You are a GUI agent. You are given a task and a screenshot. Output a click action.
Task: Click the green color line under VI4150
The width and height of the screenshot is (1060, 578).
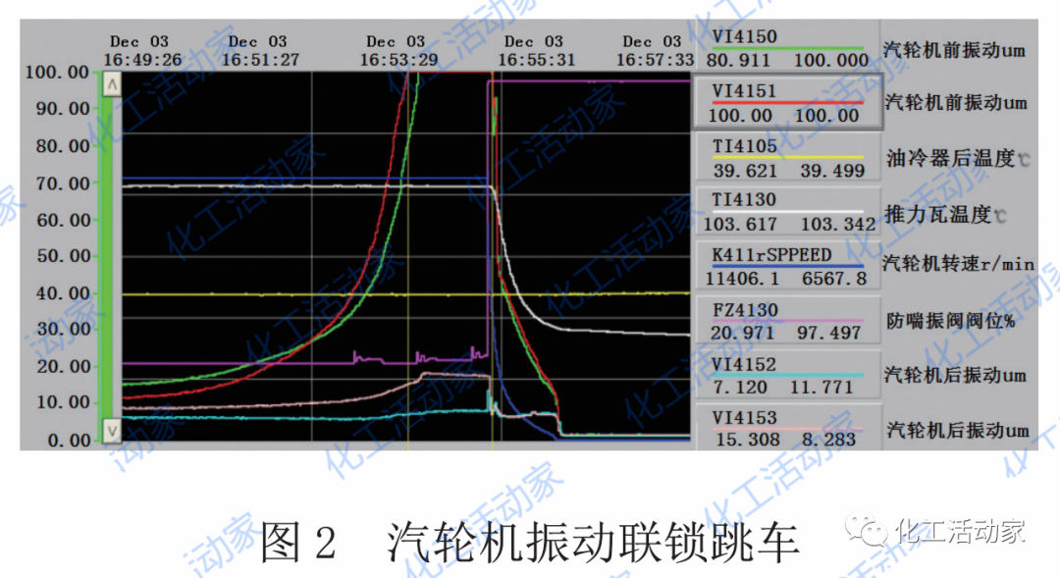coord(787,48)
